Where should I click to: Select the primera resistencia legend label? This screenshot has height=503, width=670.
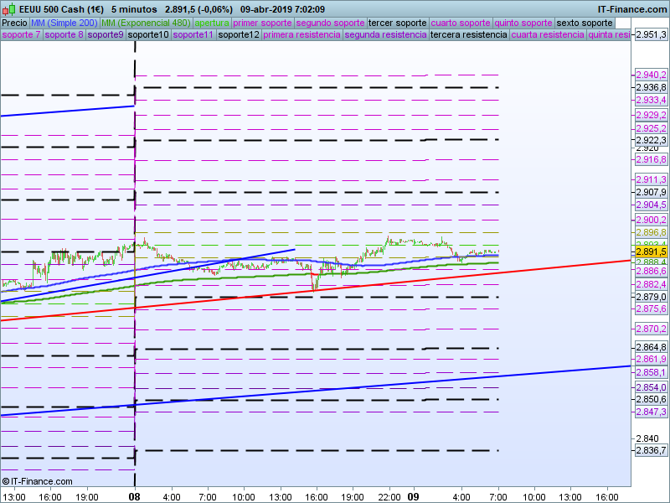click(301, 35)
